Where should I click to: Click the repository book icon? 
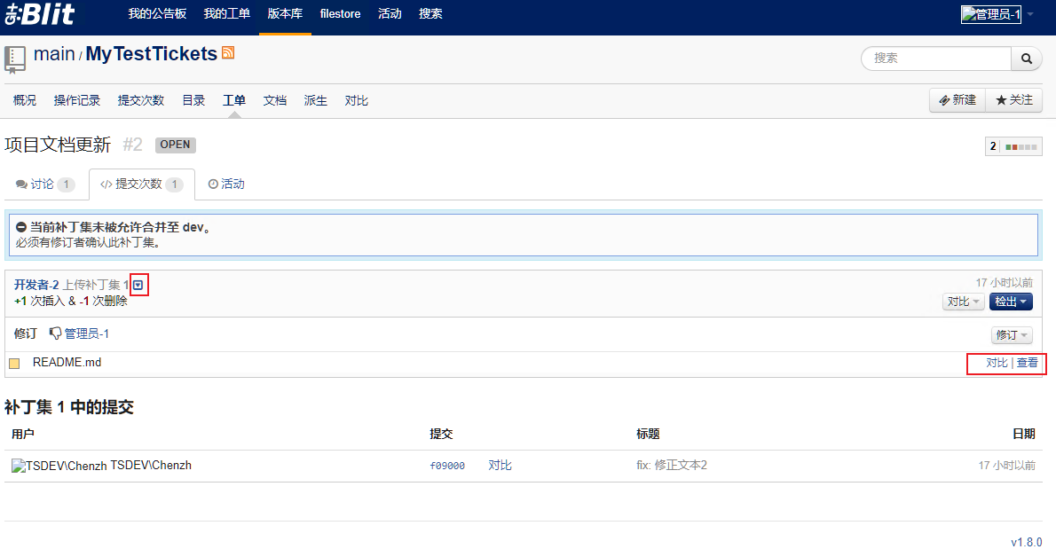(15, 59)
